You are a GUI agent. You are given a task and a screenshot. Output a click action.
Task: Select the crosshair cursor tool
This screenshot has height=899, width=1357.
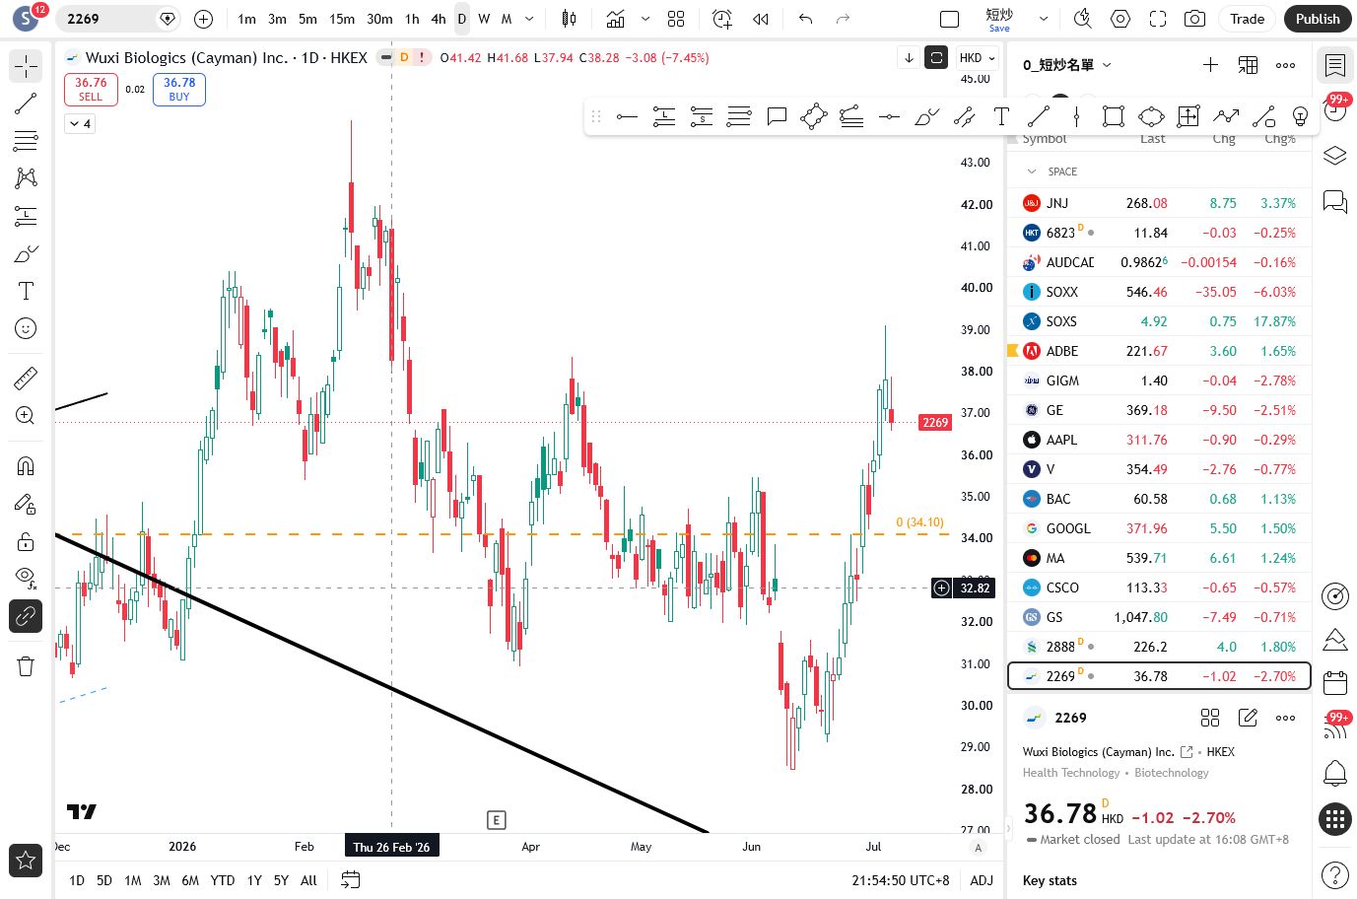point(26,66)
